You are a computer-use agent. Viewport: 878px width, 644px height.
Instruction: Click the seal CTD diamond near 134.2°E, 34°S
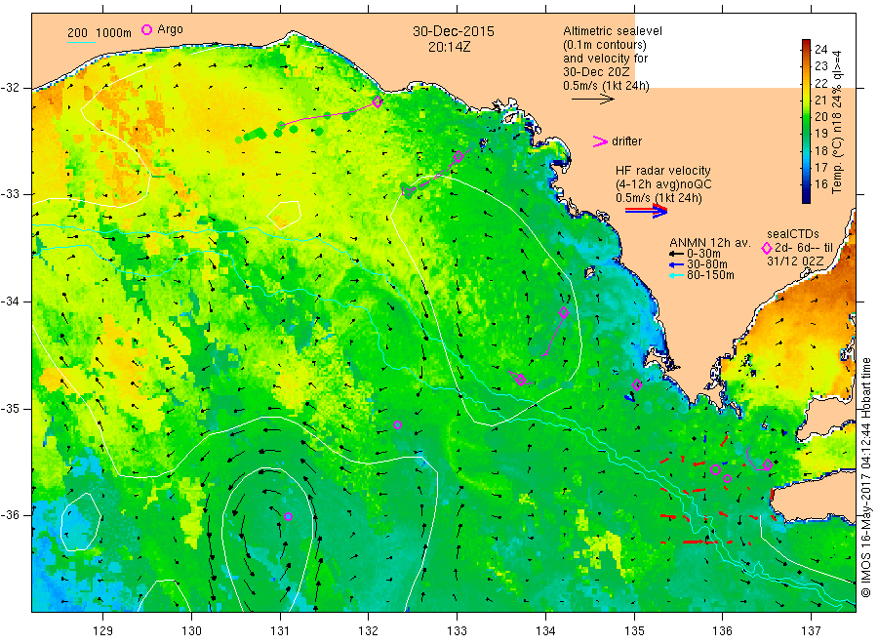pyautogui.click(x=564, y=312)
